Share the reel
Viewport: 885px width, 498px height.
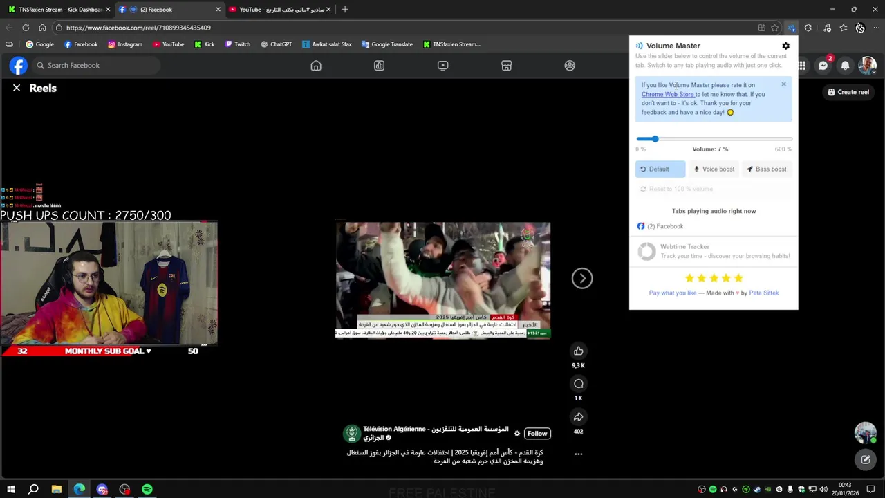click(579, 416)
